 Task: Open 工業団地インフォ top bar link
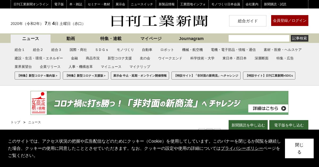(193, 4)
